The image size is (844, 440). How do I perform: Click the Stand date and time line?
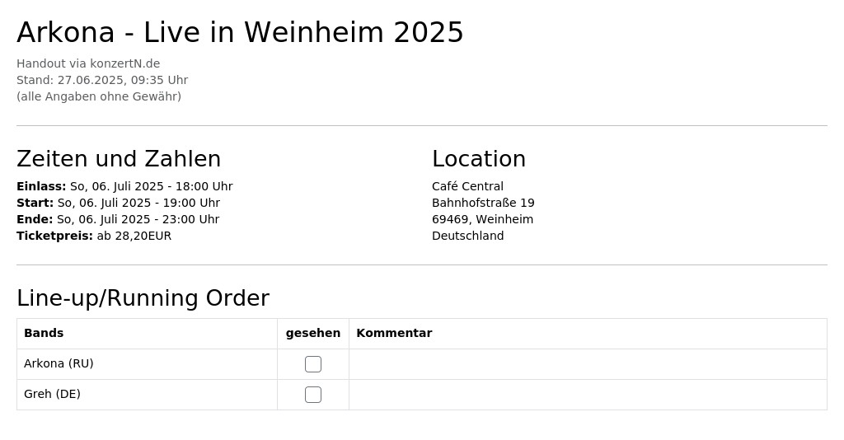[102, 80]
